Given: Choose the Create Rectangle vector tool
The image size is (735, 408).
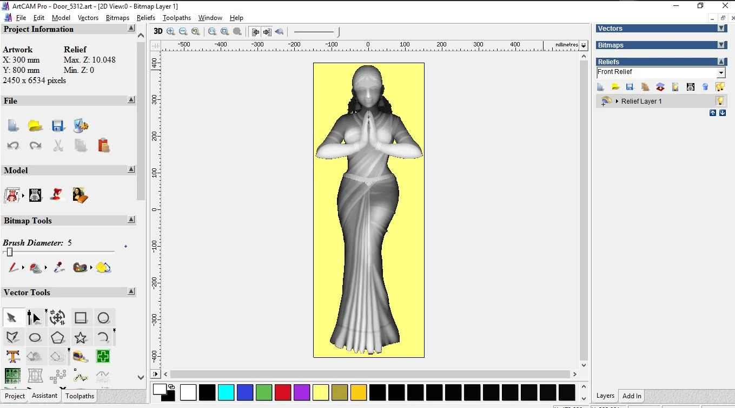Looking at the screenshot, I should (x=81, y=318).
